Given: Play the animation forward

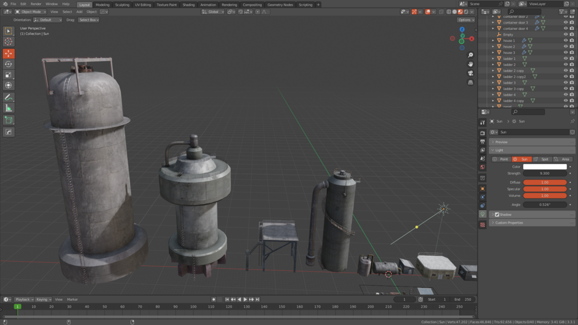Looking at the screenshot, I should point(246,300).
